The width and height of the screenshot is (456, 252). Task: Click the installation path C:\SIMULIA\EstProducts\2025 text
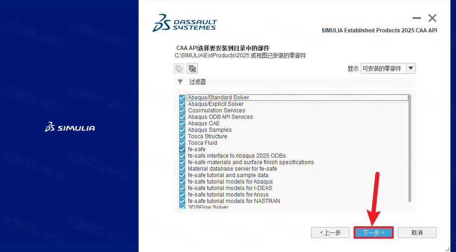click(212, 55)
